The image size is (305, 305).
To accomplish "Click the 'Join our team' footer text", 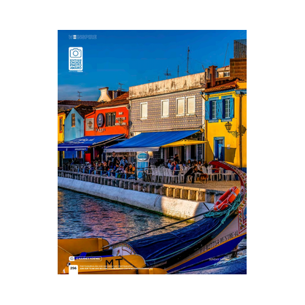I will pos(116,269).
